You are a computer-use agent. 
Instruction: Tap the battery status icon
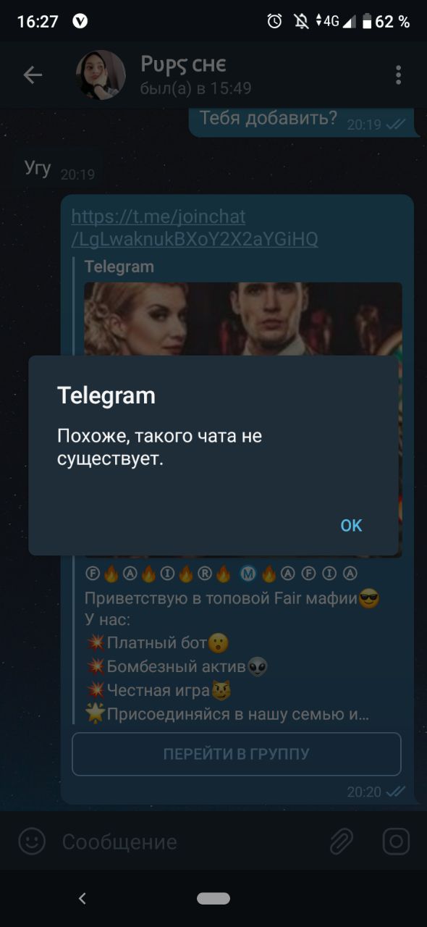click(x=367, y=22)
